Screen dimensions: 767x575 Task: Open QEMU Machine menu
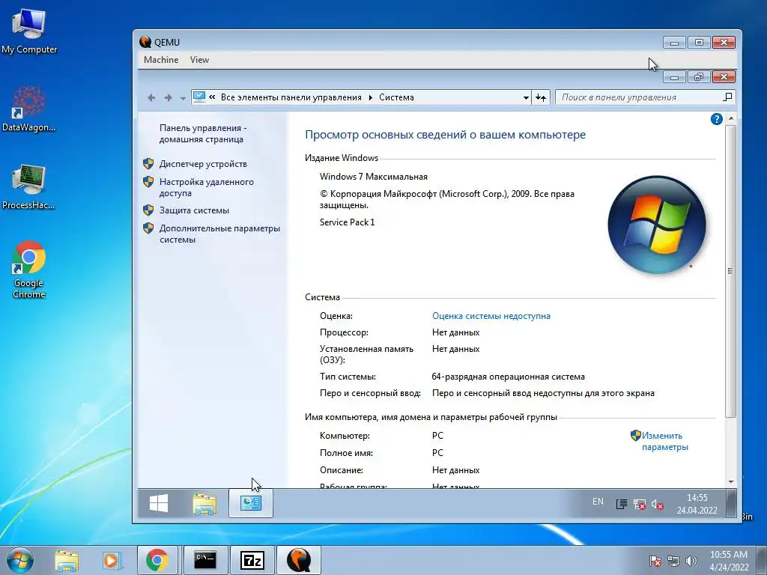(x=161, y=60)
